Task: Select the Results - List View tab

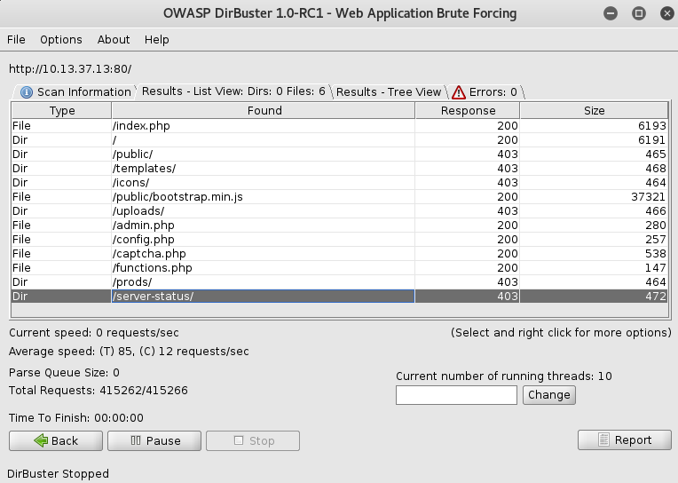Action: [233, 91]
